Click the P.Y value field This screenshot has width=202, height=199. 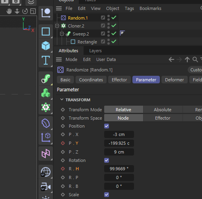pyautogui.click(x=119, y=143)
